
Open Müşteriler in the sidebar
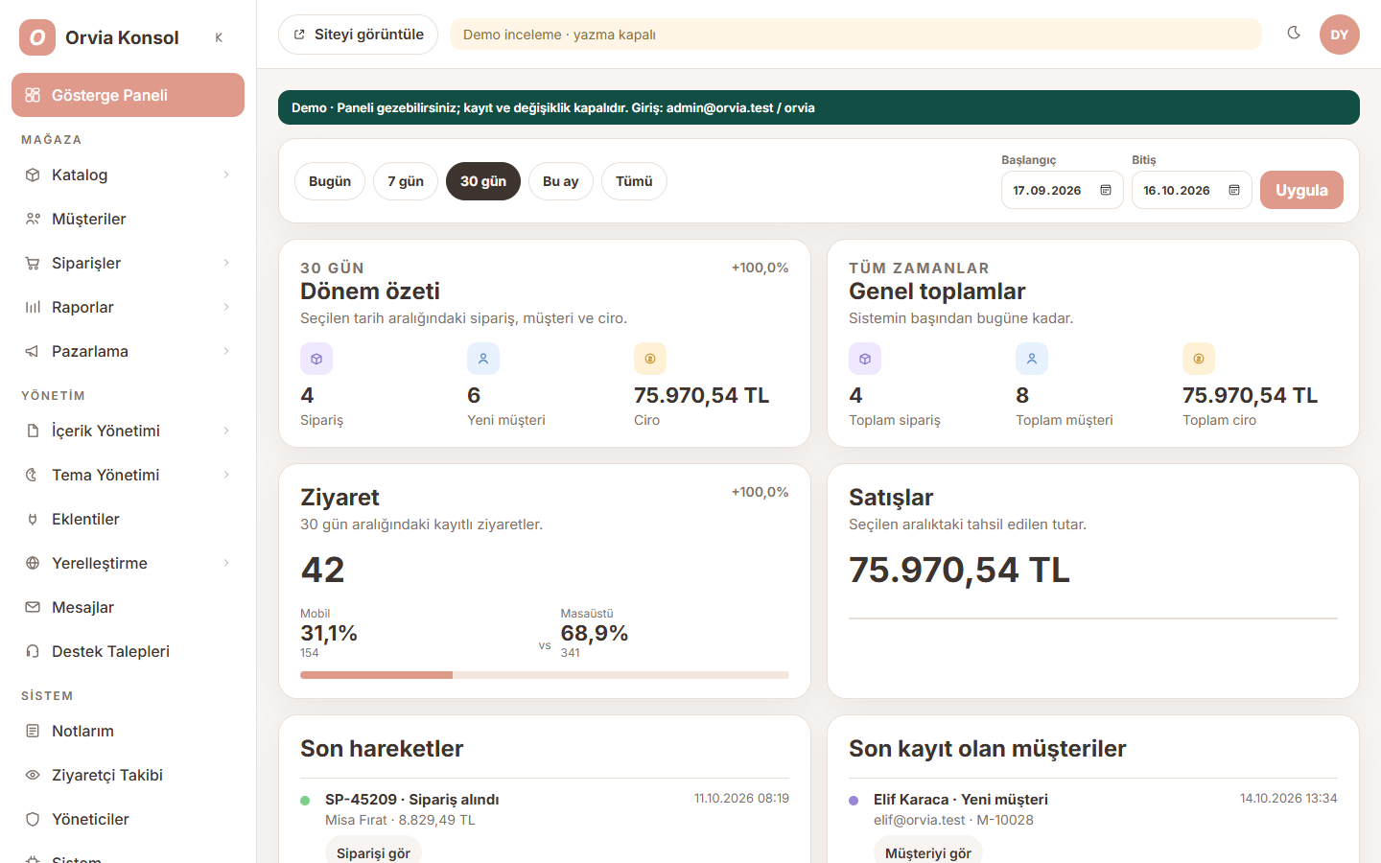point(128,219)
